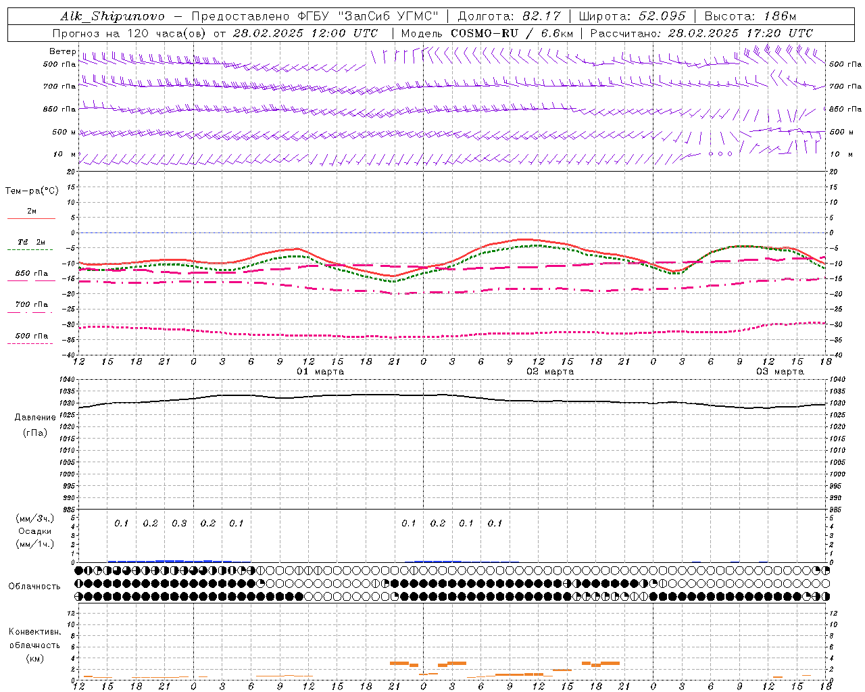This screenshot has width=865, height=692.
Task: Click the first 0.3 precipitation value
Action: (179, 523)
